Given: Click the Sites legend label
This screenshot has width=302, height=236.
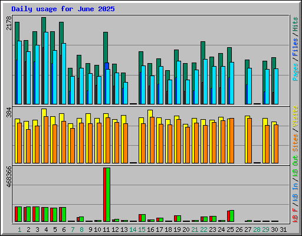Looking at the screenshot, I should click(296, 143).
